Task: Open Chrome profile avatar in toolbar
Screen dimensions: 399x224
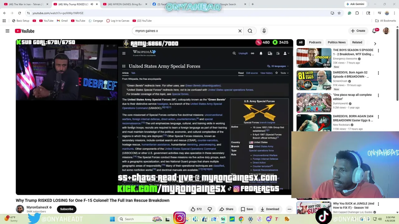Action: pyautogui.click(x=387, y=13)
